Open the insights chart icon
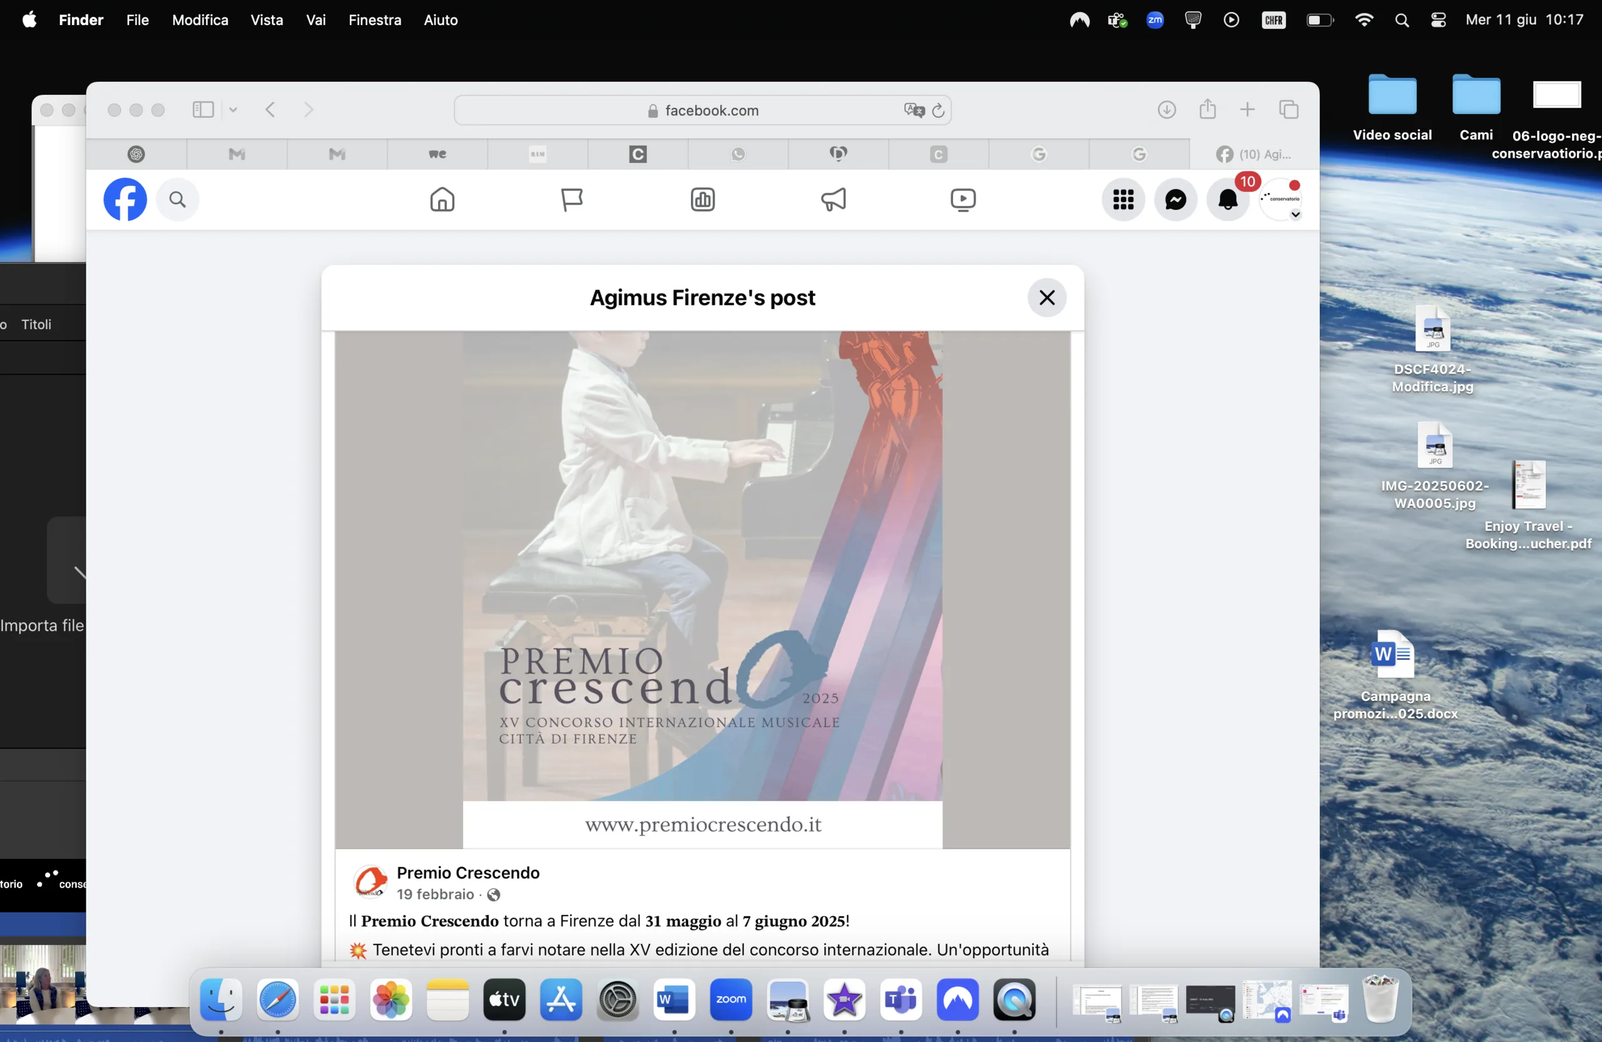The width and height of the screenshot is (1602, 1042). 703,200
